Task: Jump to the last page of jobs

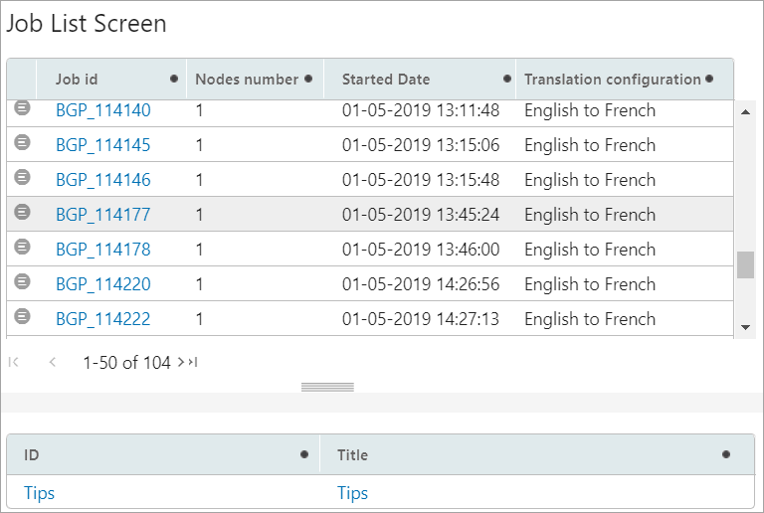Action: coord(193,363)
